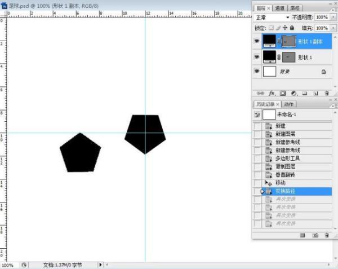Select the 多边形工具 history state

pyautogui.click(x=287, y=158)
